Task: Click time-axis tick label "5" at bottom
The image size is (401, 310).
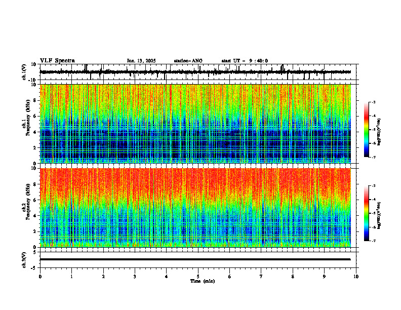Action: 198,277
